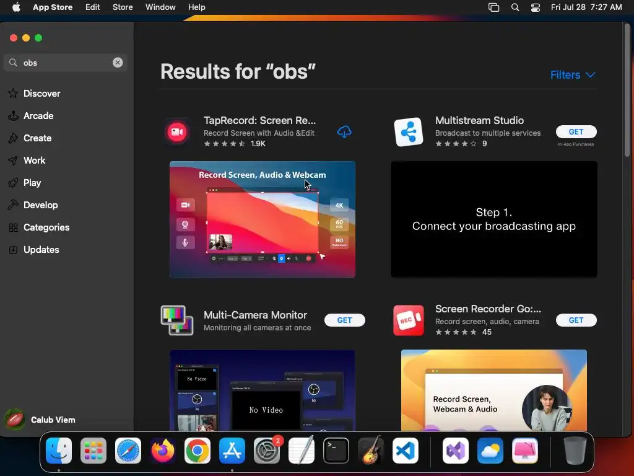Open Launchpad from the Dock

93,451
